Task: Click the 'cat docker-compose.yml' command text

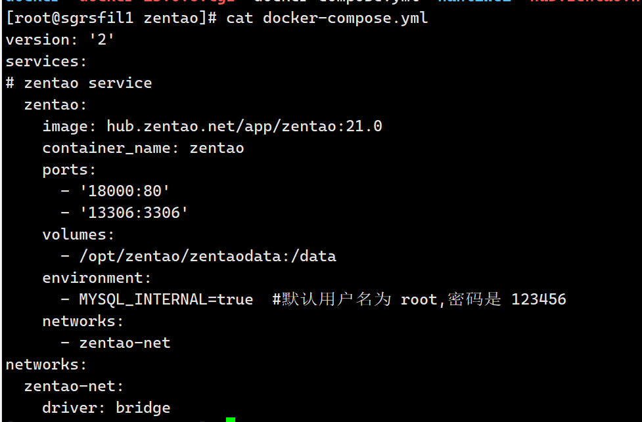Action: click(x=327, y=18)
